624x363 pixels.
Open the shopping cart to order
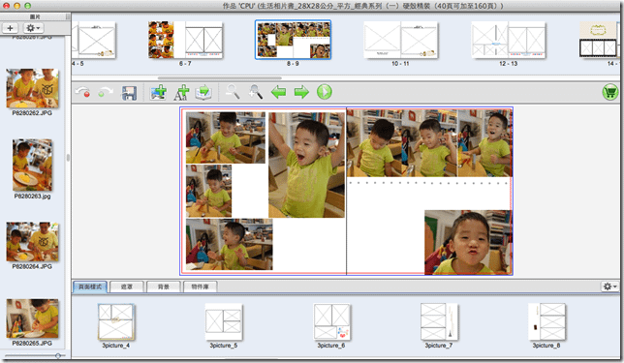pyautogui.click(x=609, y=92)
